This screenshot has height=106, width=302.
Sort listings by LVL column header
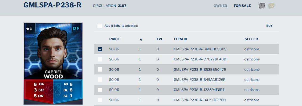coord(160,39)
